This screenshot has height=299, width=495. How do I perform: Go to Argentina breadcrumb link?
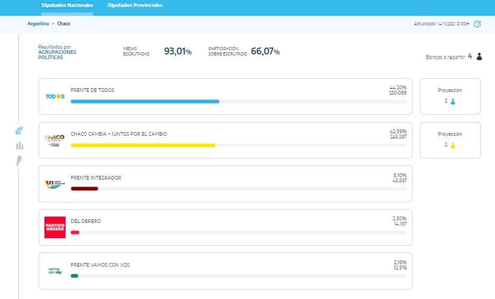tap(38, 24)
